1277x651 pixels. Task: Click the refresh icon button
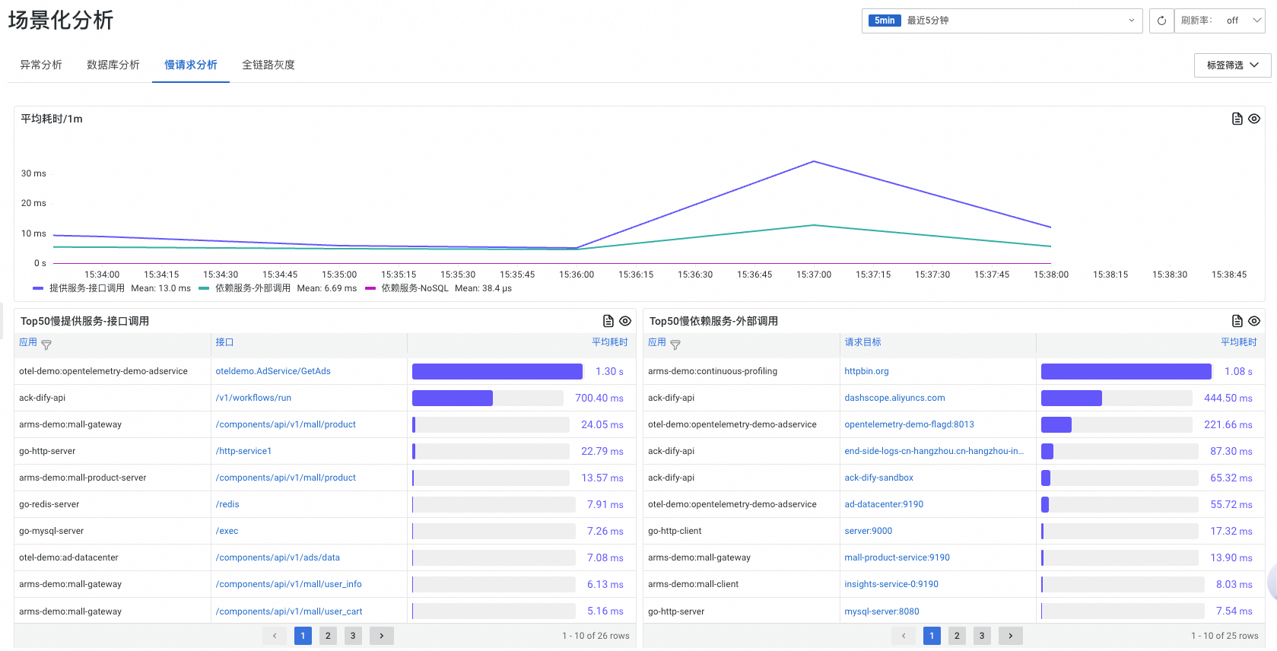pos(1161,21)
